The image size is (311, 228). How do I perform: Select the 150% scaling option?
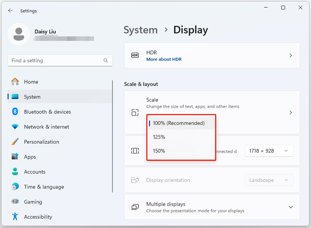pos(159,151)
